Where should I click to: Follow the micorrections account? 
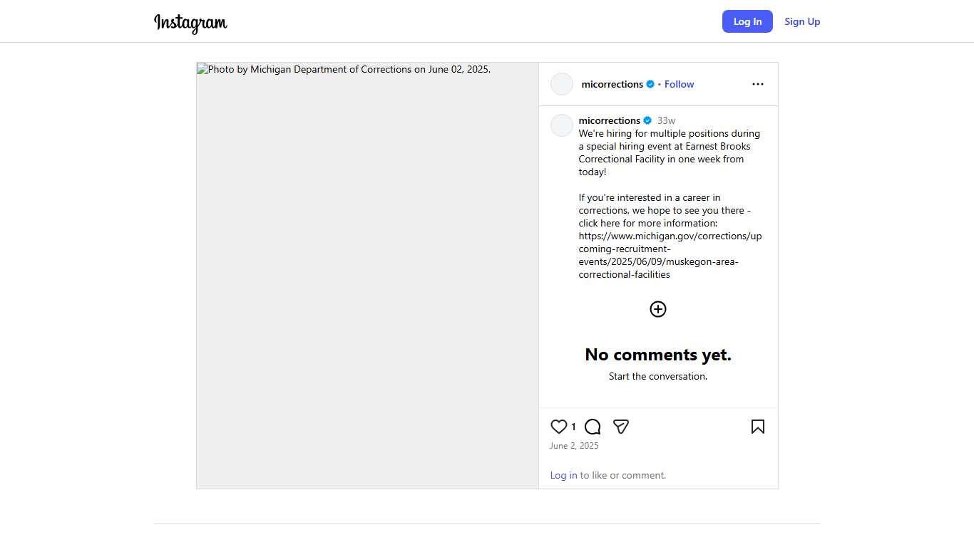coord(679,84)
